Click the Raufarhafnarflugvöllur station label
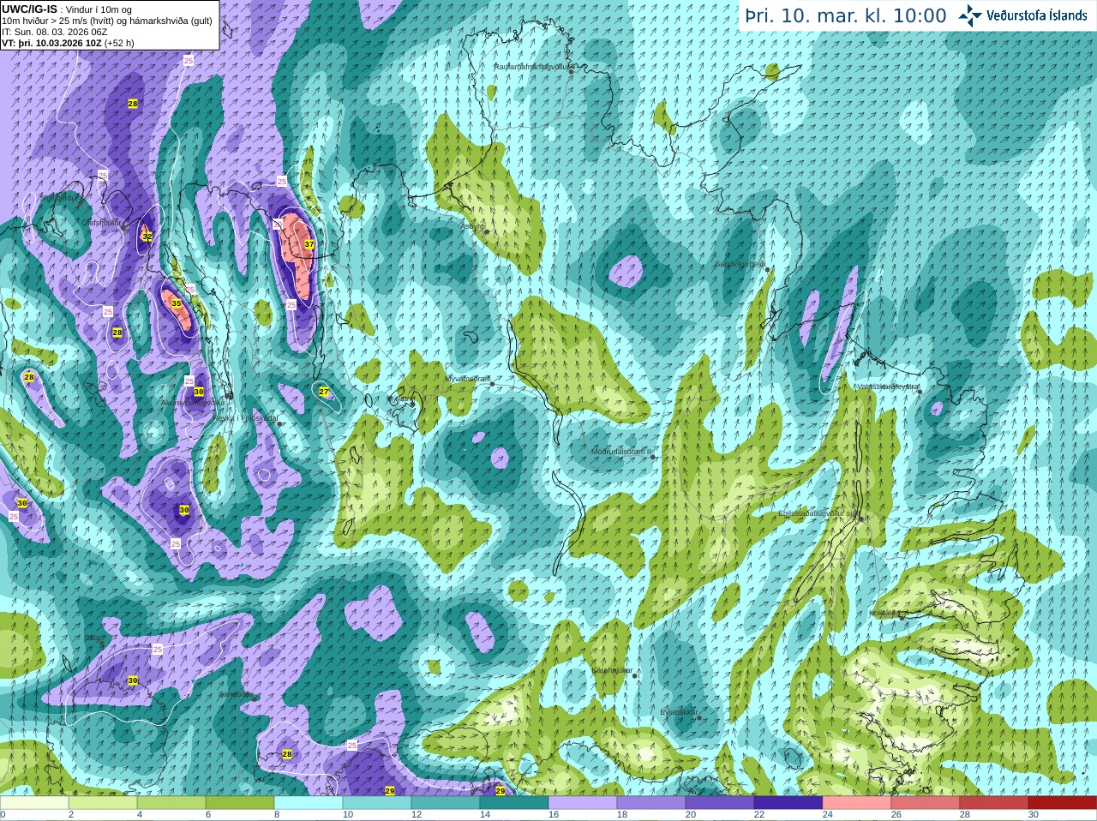The height and width of the screenshot is (821, 1097). (x=531, y=66)
